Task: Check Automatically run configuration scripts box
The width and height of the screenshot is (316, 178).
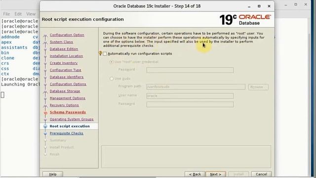Action: tap(105, 54)
